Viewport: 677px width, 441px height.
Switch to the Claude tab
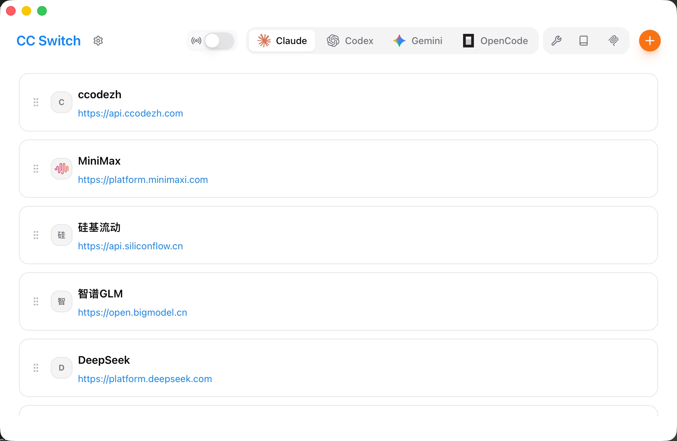coord(282,41)
